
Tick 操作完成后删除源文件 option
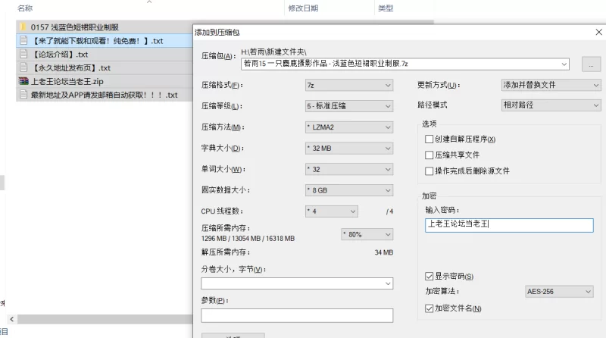pyautogui.click(x=430, y=171)
